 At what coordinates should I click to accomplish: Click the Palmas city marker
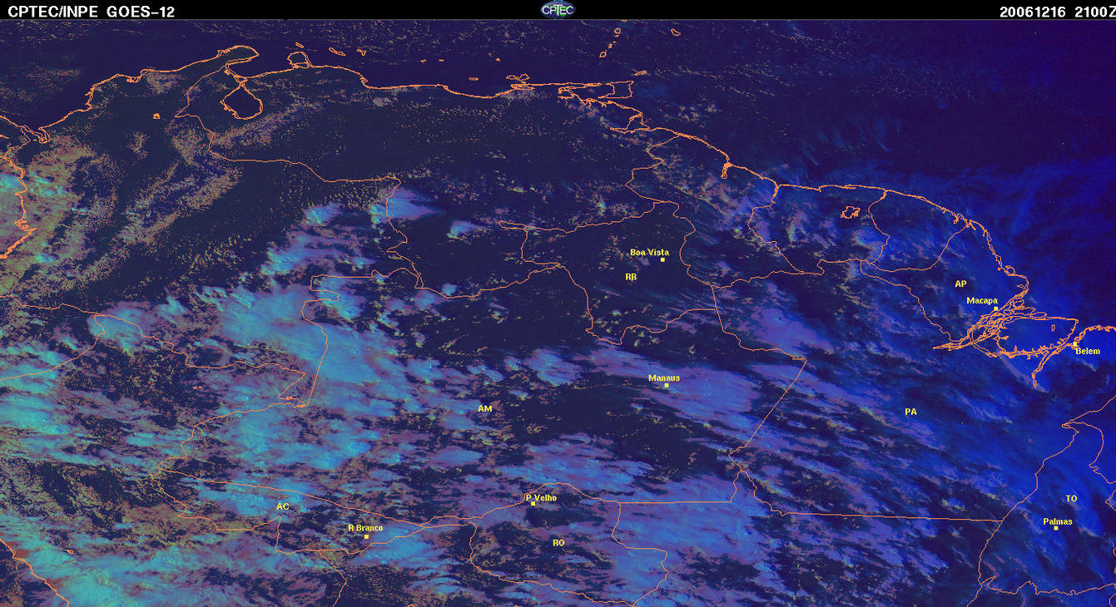coord(1055,528)
